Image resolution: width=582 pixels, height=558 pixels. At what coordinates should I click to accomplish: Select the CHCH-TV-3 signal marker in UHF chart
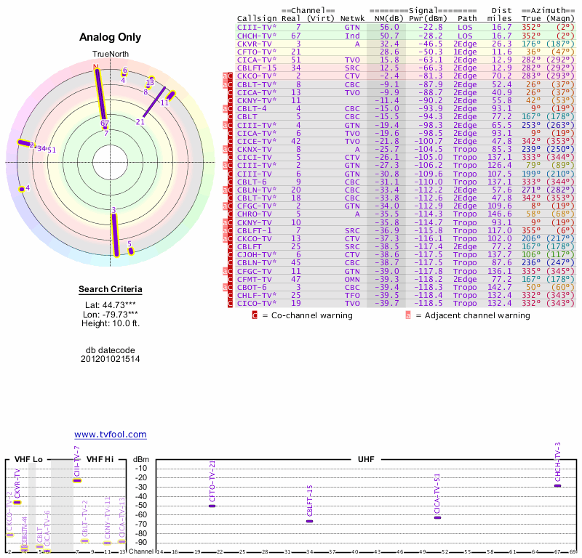click(x=558, y=485)
